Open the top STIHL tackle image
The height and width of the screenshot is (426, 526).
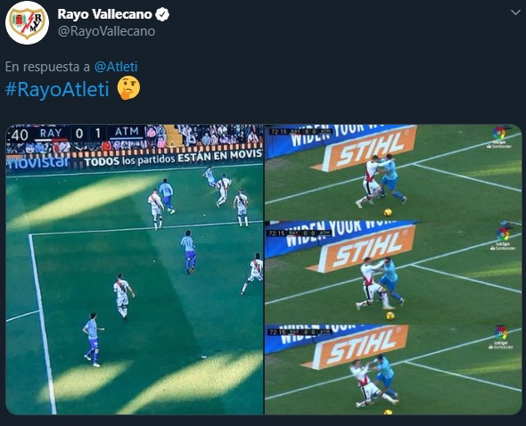click(393, 172)
